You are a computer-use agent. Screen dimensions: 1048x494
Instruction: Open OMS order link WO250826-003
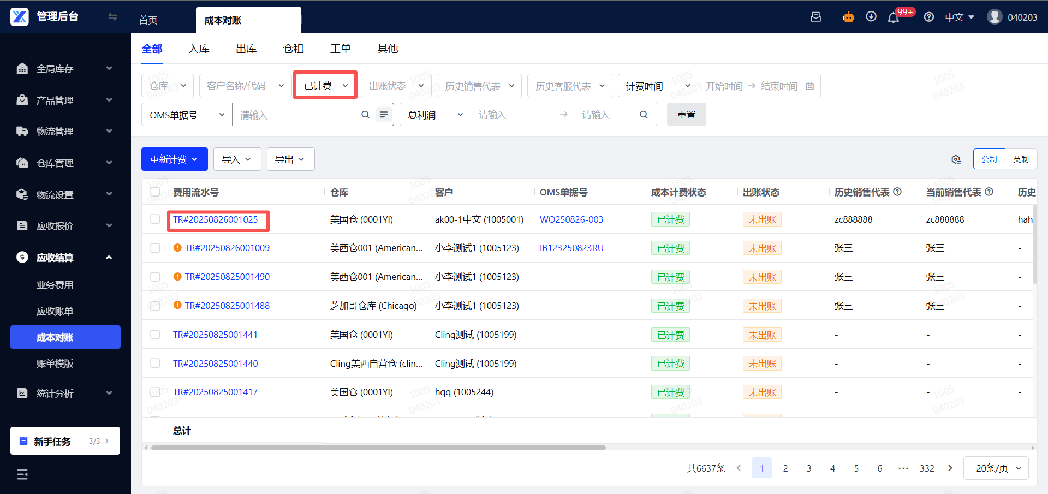(571, 219)
